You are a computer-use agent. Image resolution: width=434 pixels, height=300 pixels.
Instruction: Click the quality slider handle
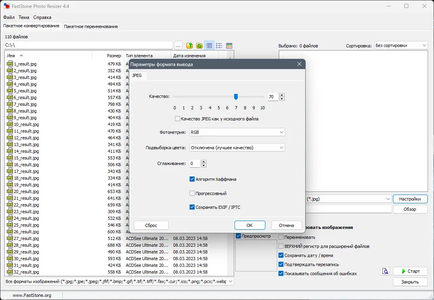(x=236, y=97)
